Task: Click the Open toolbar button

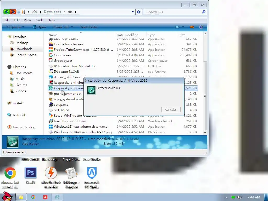Action: [x=39, y=27]
